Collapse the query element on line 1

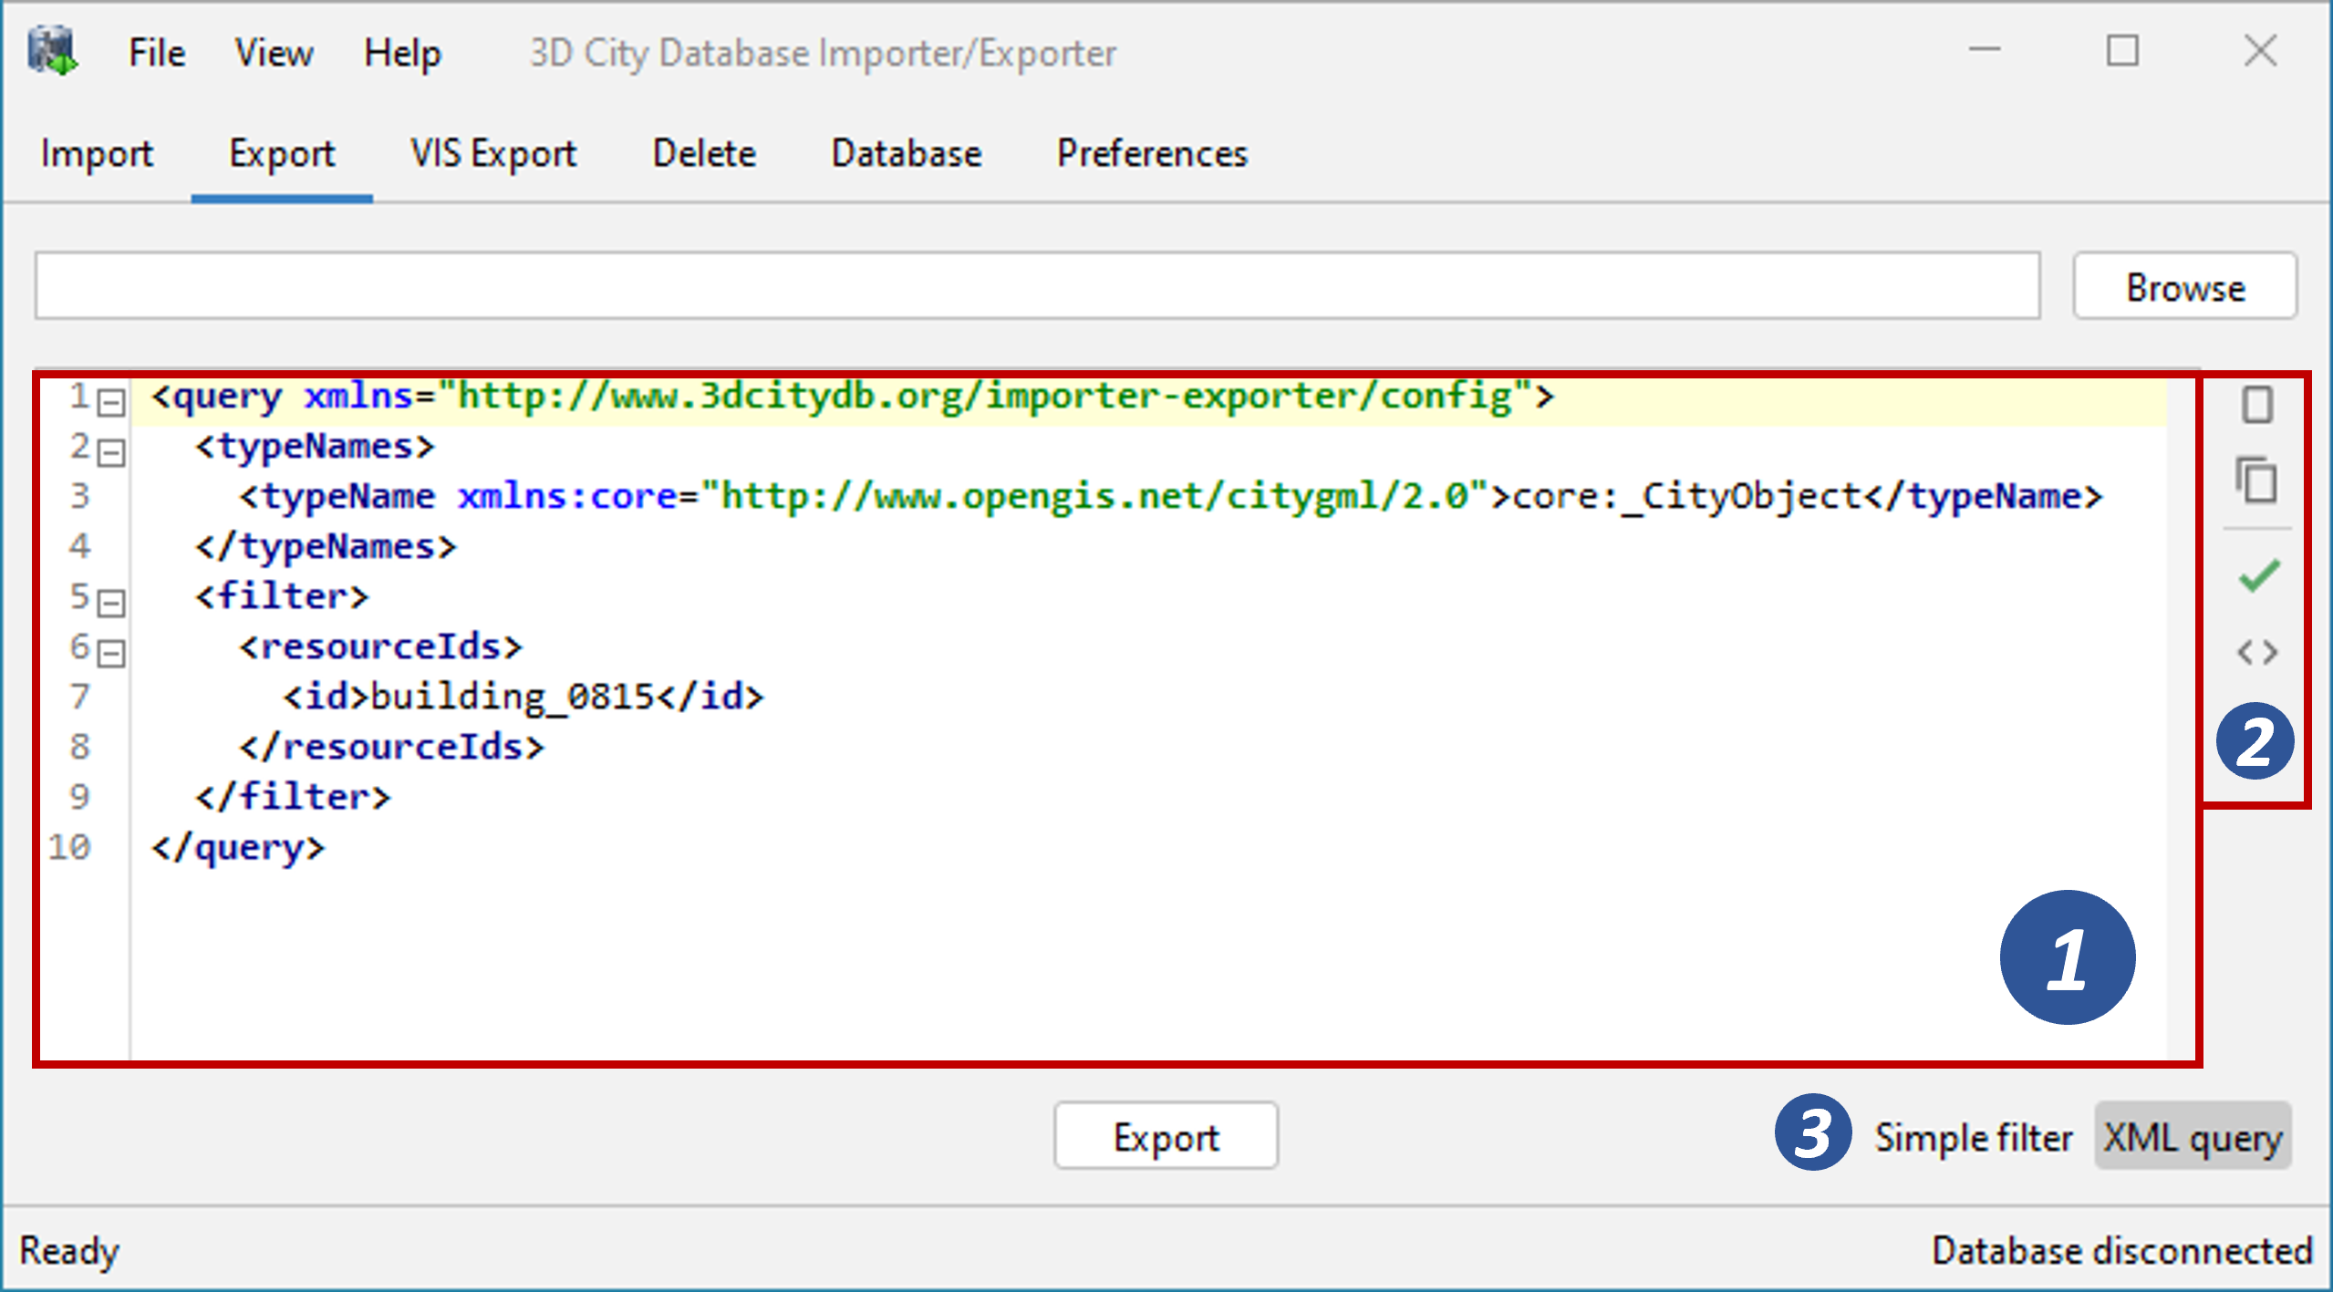coord(111,402)
